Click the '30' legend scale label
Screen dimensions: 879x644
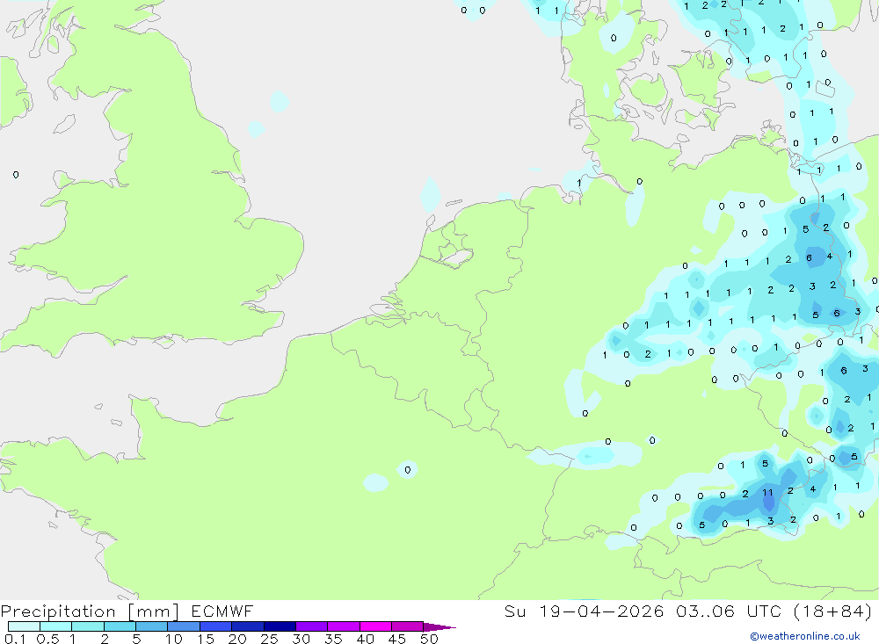pyautogui.click(x=301, y=639)
